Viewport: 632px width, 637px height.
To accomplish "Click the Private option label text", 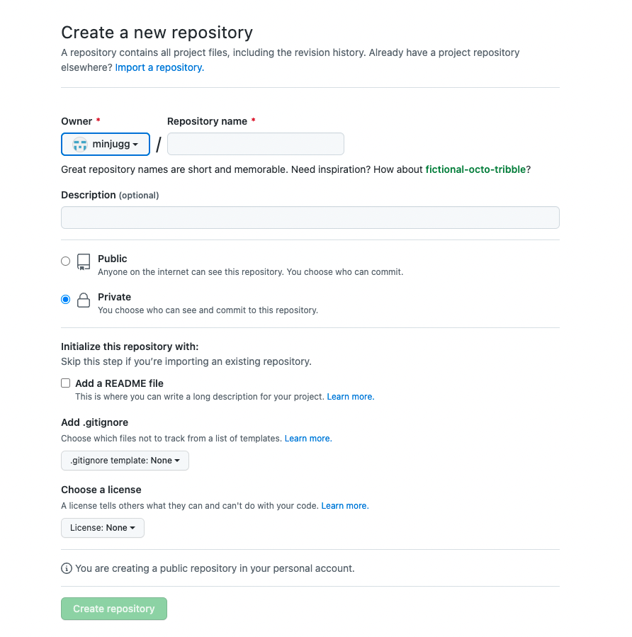I will point(115,297).
